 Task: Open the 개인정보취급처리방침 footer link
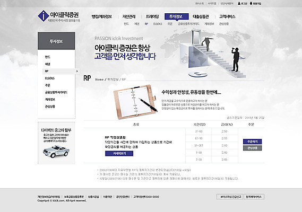[49, 197]
